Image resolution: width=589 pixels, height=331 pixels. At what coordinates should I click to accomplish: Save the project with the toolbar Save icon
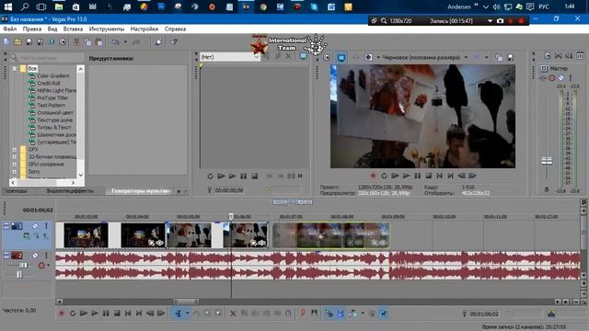tap(29, 41)
